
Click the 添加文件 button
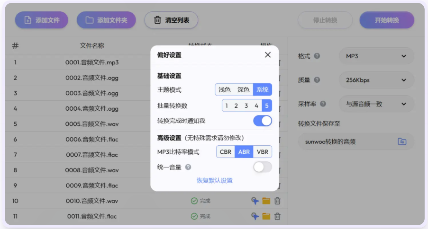coord(42,20)
